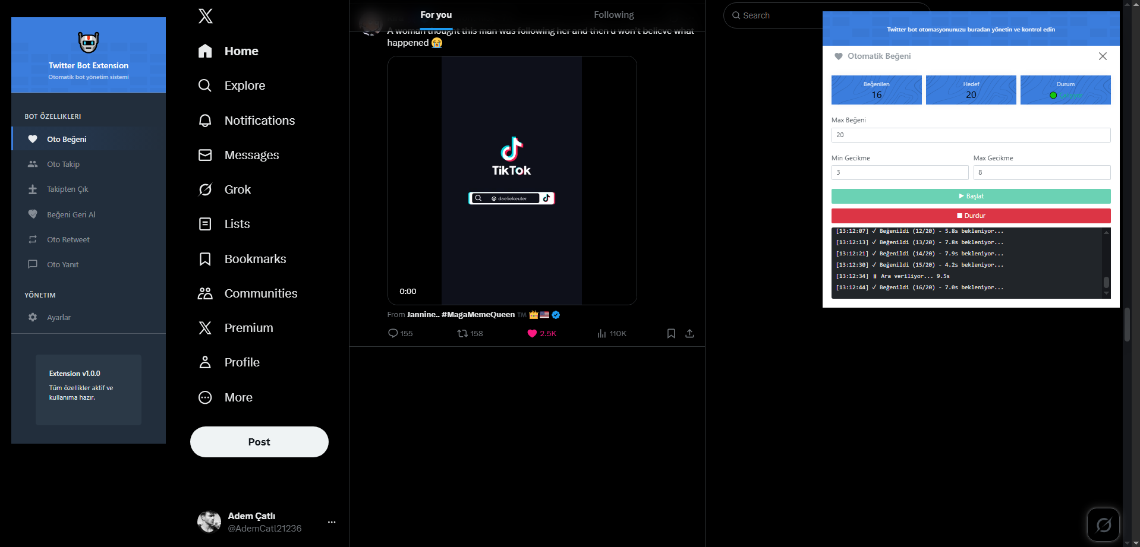Image resolution: width=1140 pixels, height=547 pixels.
Task: Click repost icon with 158 reposts
Action: pos(470,333)
